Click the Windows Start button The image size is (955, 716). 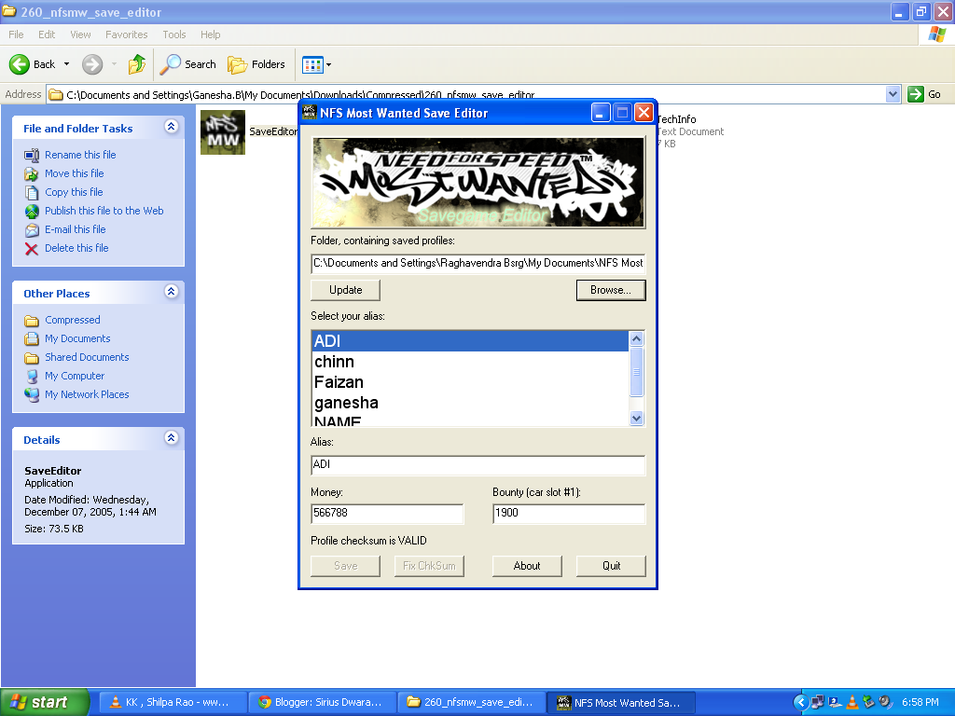point(45,702)
